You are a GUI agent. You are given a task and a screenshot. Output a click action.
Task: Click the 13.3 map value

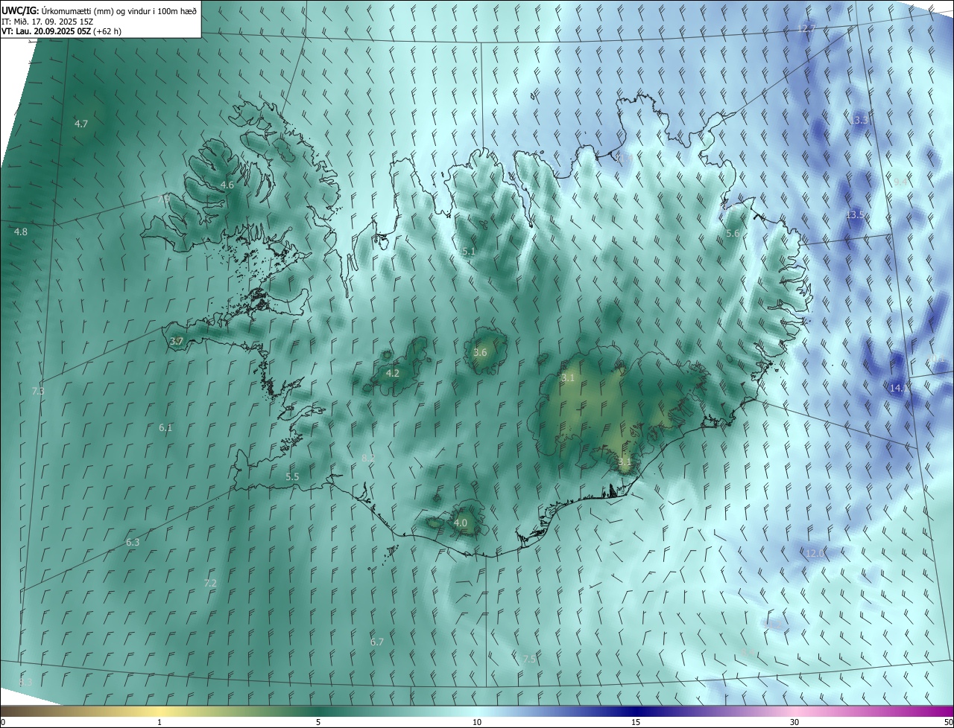tap(860, 120)
